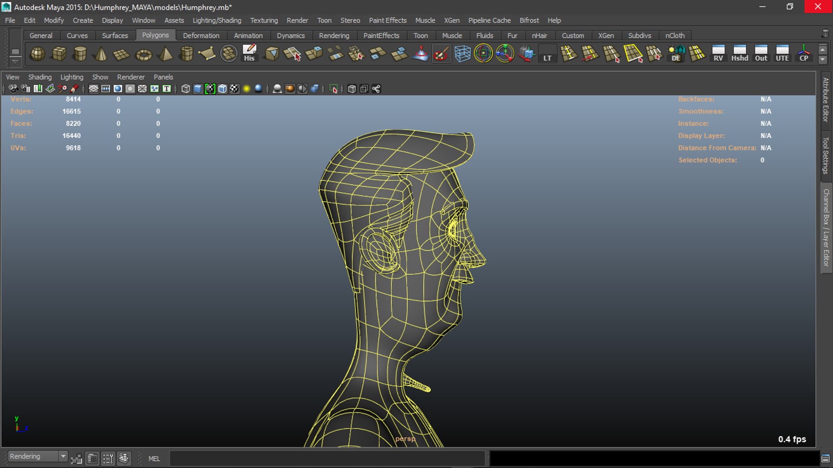Open the RV render view shelf button
833x468 pixels.
(x=718, y=54)
